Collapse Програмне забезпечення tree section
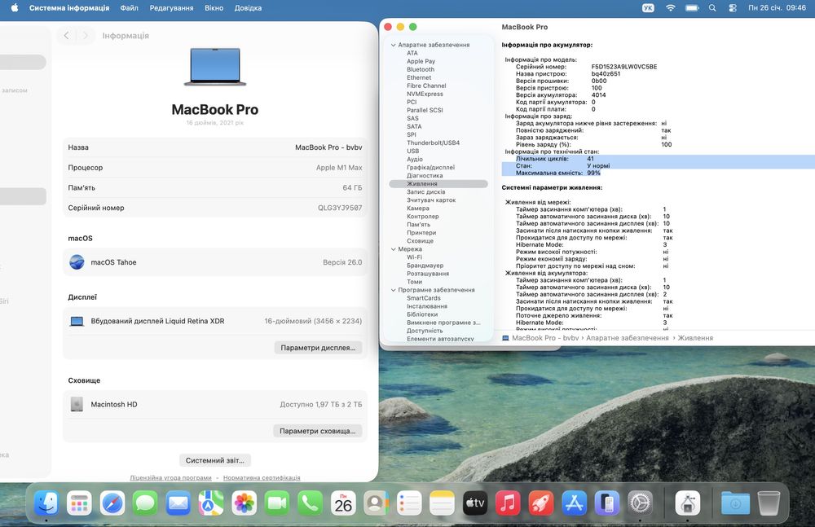Viewport: 815px width, 527px height. click(x=394, y=290)
